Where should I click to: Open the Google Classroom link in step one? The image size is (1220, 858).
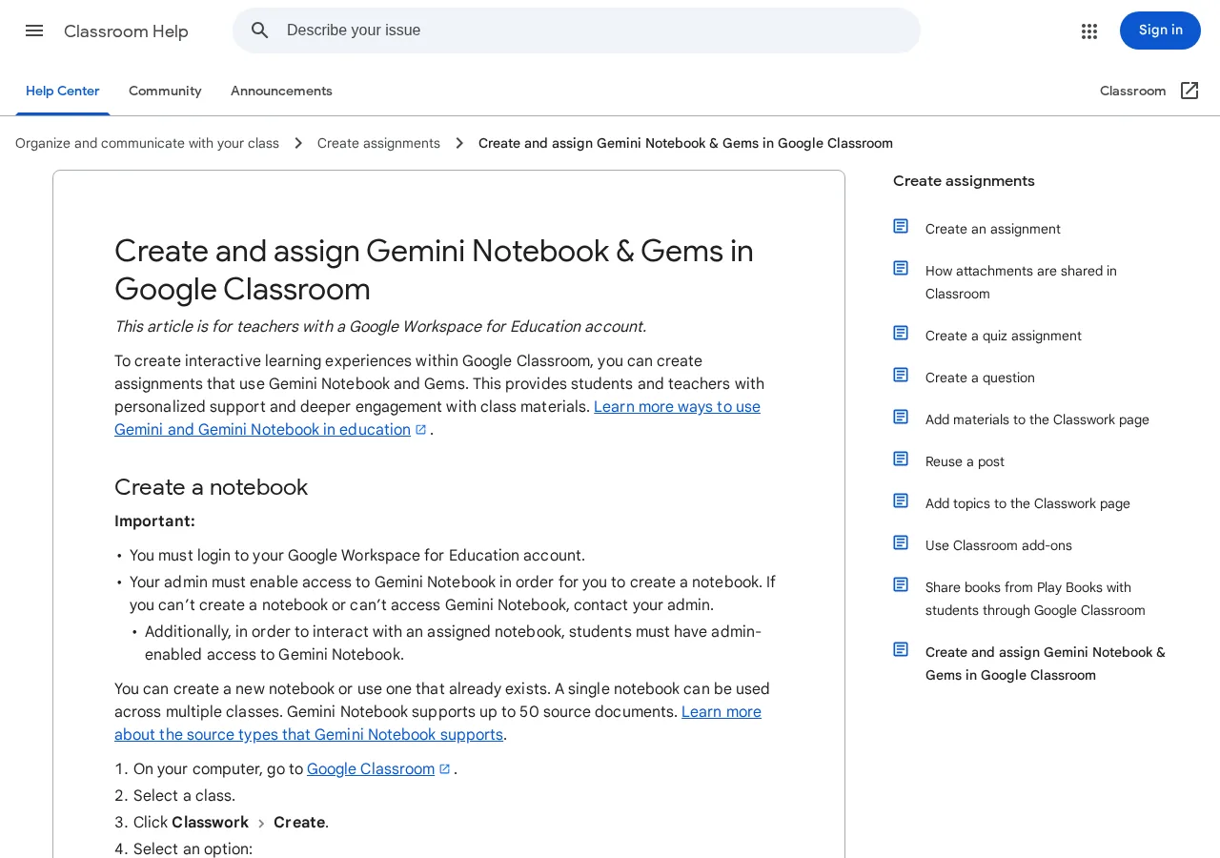click(371, 768)
